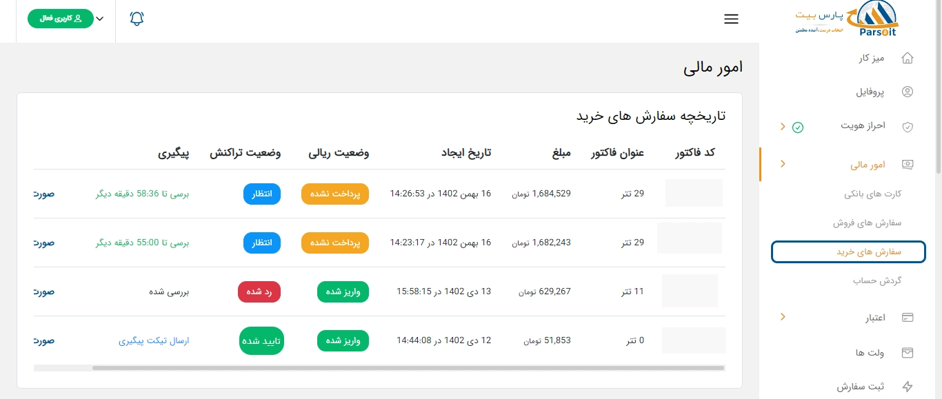Expand the اعتبار submenu chevron

coord(783,317)
